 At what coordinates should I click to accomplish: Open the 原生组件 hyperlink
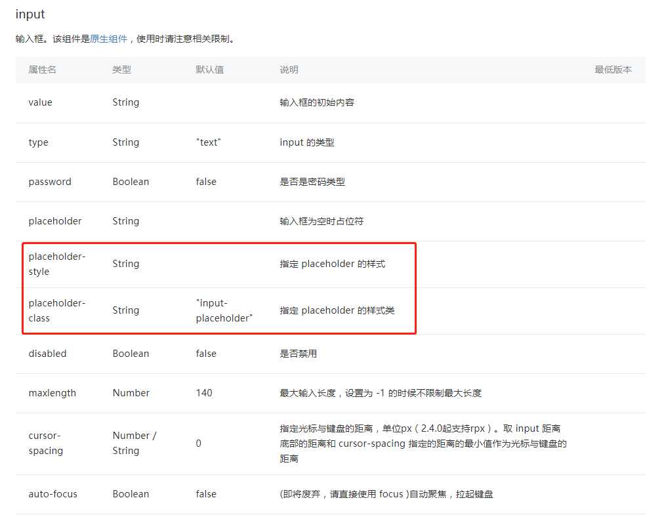coord(109,39)
